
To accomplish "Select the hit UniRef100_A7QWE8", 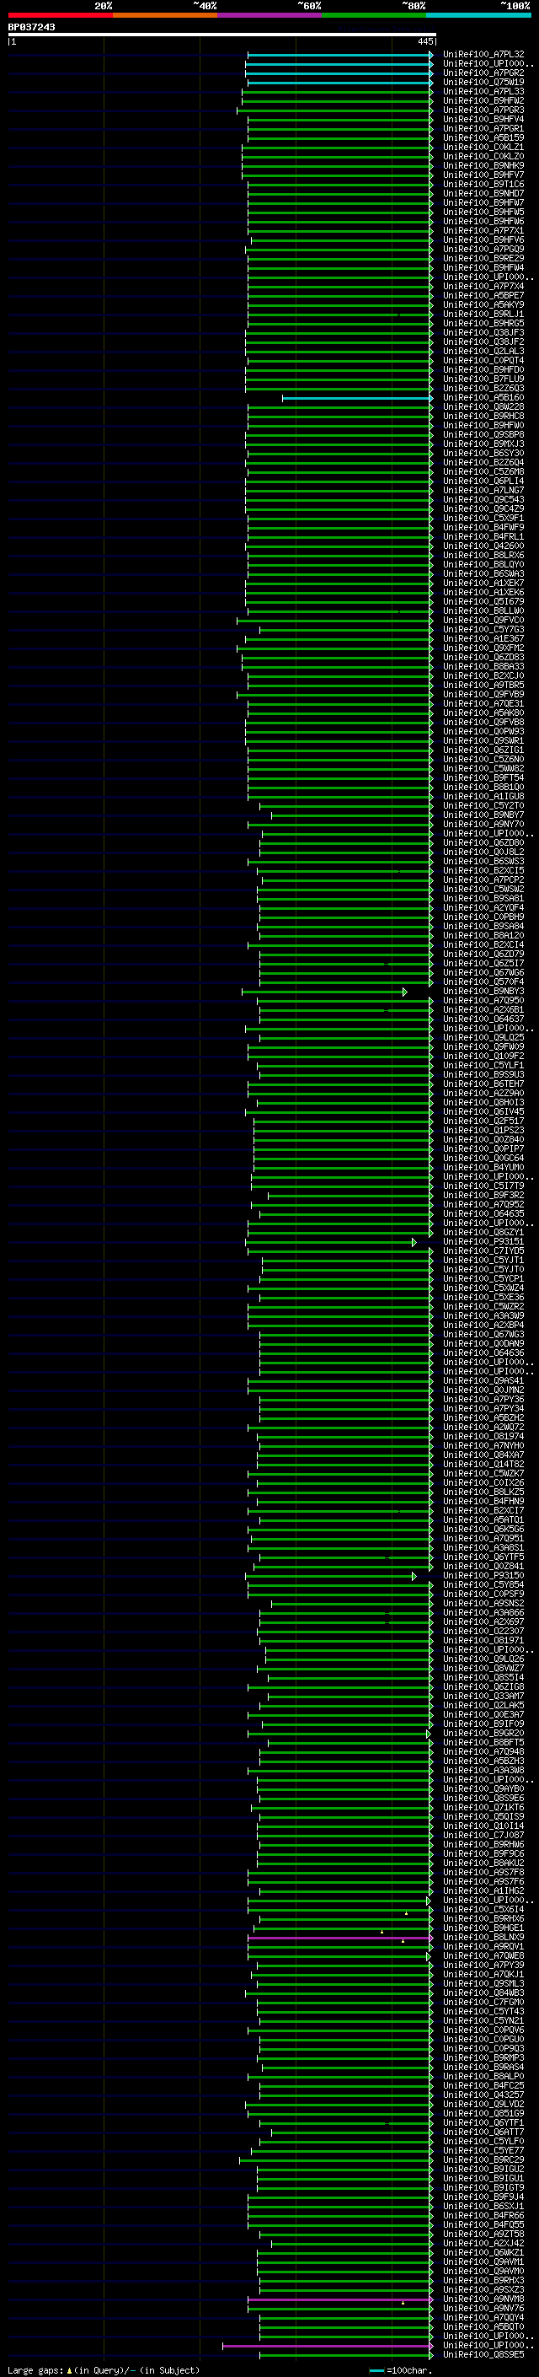I will click(483, 1955).
